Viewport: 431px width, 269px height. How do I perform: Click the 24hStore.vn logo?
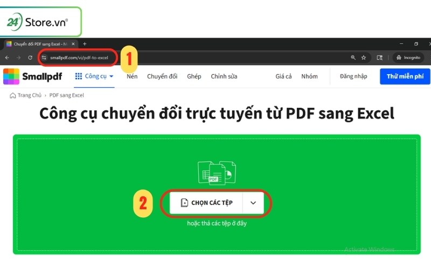37,22
